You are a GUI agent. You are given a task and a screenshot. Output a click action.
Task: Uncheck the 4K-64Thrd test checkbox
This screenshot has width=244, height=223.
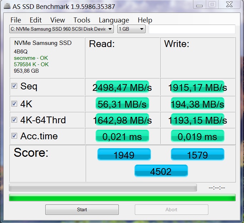[14, 120]
